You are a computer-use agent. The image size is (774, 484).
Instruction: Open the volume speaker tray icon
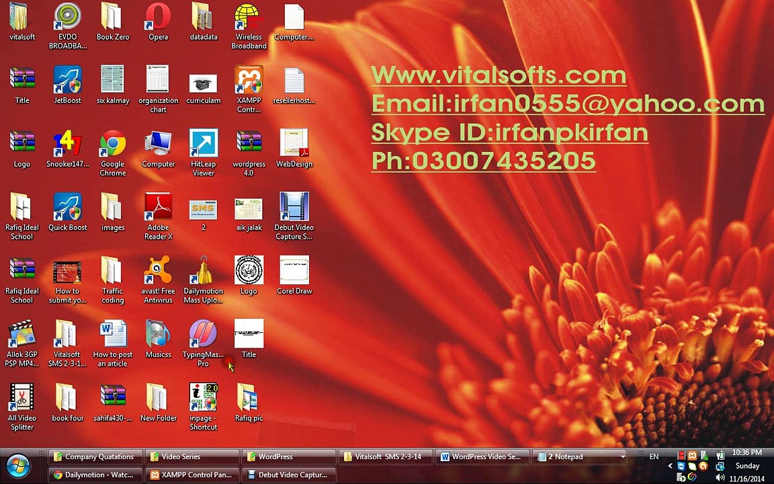(720, 477)
